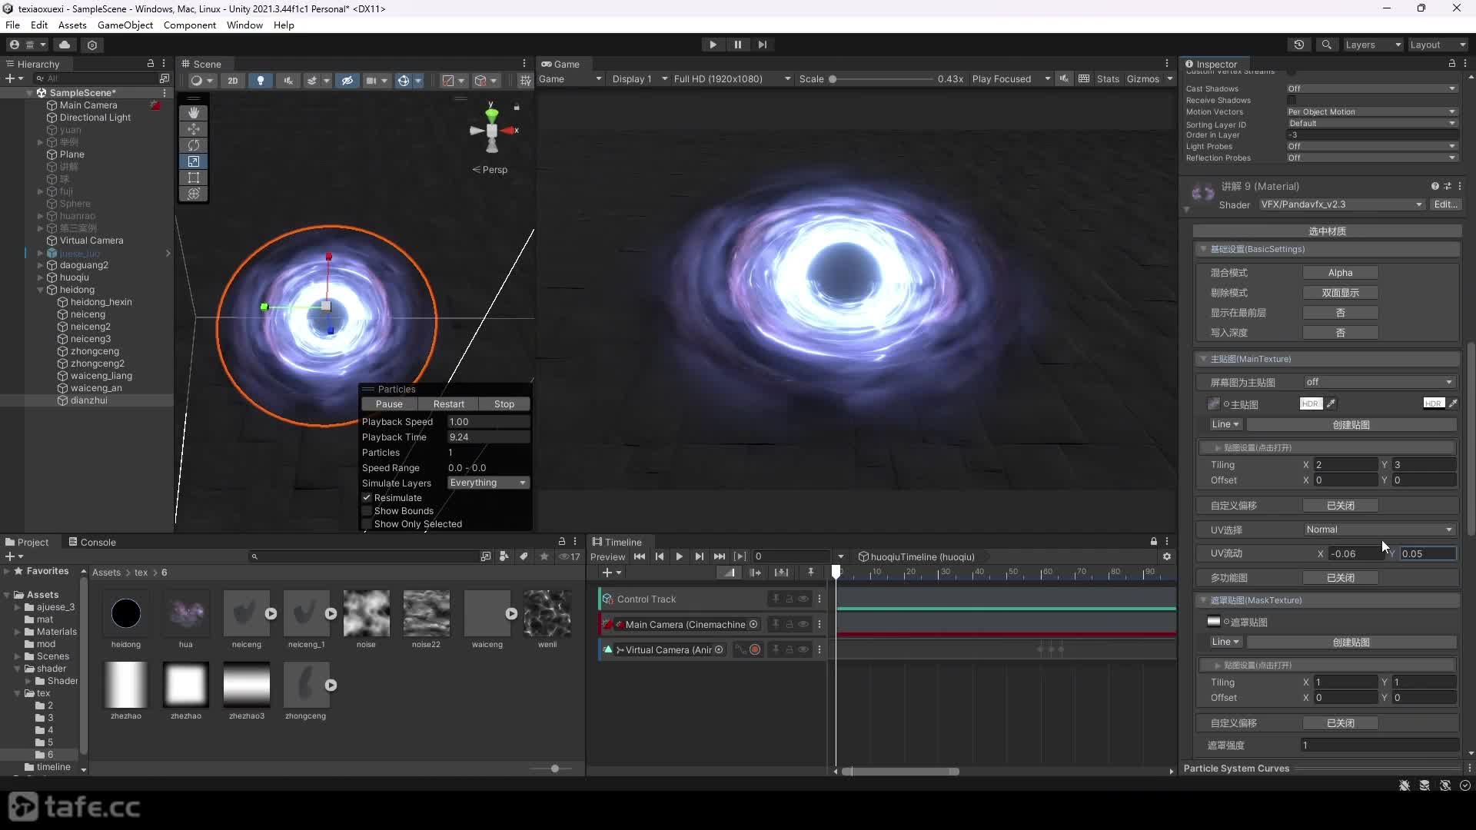
Task: Open the Component menu
Action: 190,25
